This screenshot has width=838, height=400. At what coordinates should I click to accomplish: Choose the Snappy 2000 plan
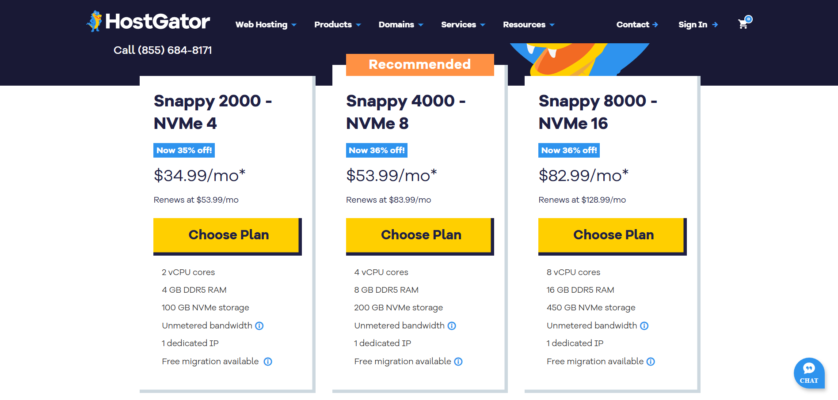(227, 235)
